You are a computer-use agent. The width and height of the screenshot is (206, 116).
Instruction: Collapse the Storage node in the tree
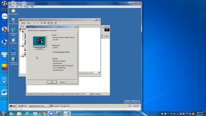click(21, 46)
